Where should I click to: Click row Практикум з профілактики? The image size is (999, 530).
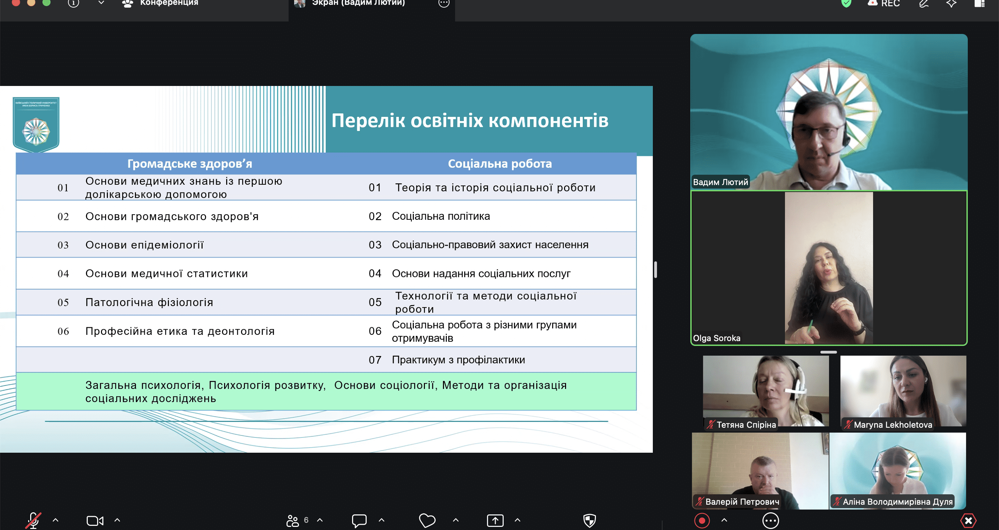click(458, 360)
